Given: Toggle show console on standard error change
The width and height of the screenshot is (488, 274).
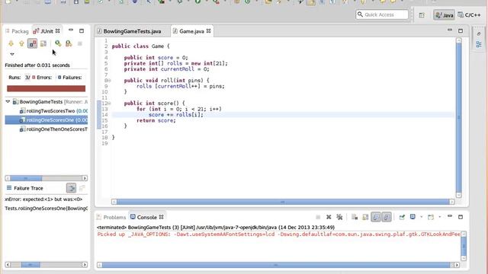Looking at the screenshot, I should (387, 217).
